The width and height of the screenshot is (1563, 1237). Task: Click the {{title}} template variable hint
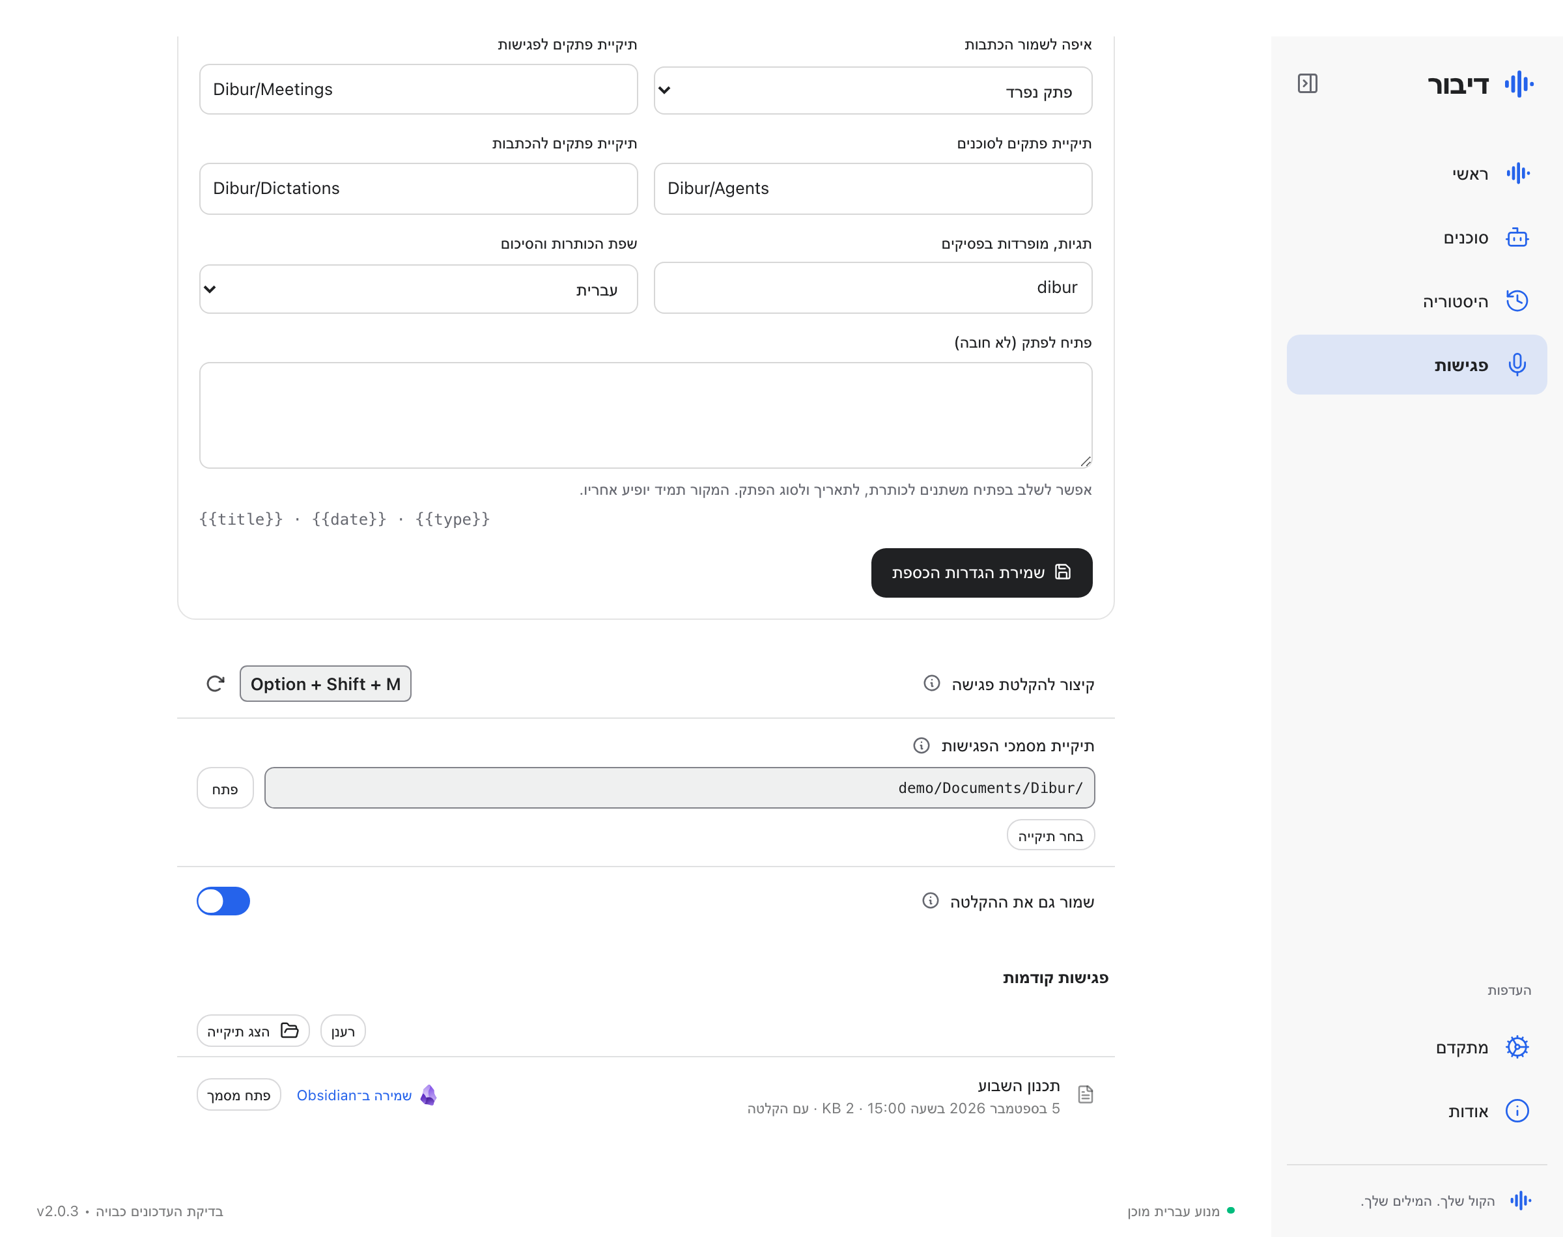click(x=240, y=520)
